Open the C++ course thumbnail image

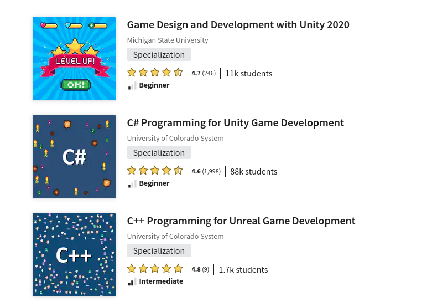74,255
